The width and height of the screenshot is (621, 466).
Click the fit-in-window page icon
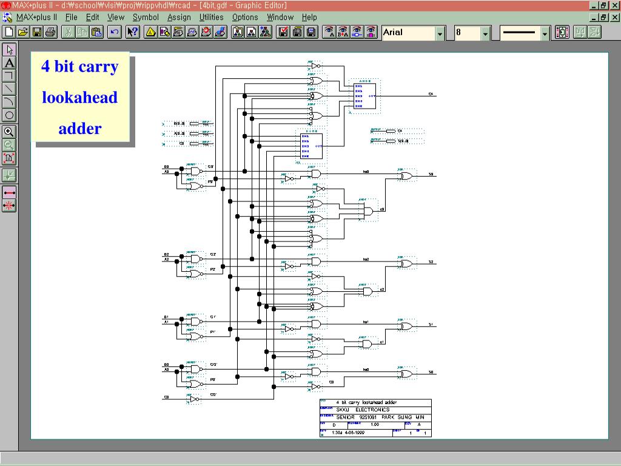[9, 158]
